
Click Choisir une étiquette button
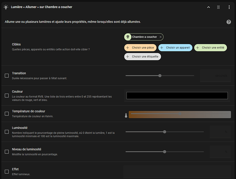click(x=142, y=57)
